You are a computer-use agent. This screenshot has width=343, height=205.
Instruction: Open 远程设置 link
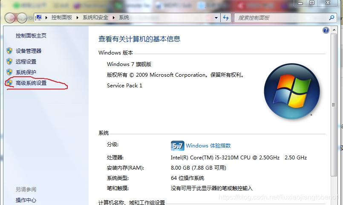point(26,62)
